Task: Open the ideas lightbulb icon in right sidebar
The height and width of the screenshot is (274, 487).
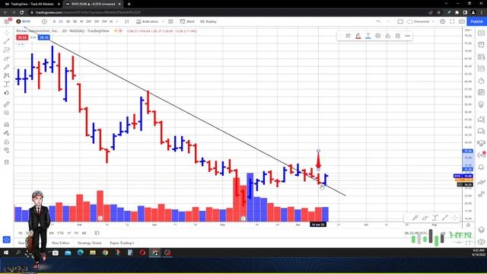Action: tap(481, 105)
